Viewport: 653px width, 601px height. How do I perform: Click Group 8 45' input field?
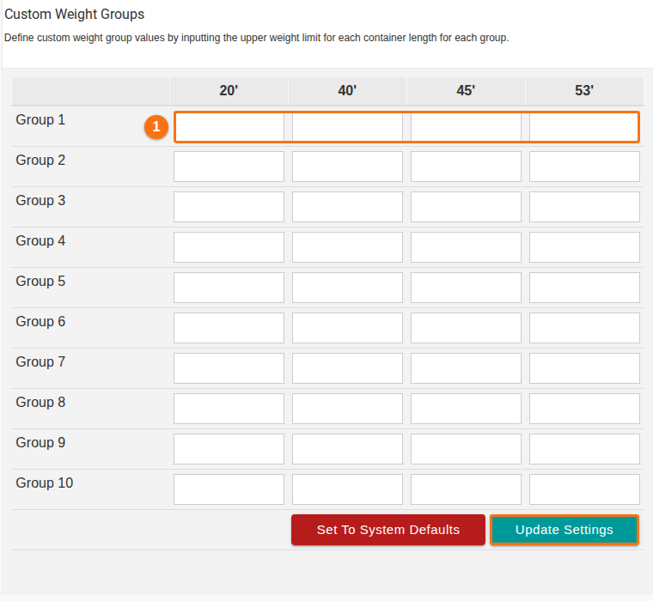point(466,409)
